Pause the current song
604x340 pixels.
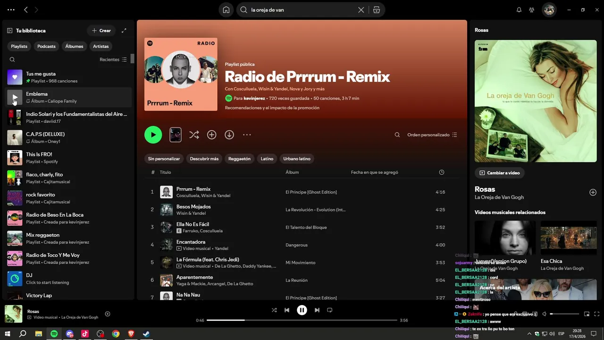(x=302, y=310)
